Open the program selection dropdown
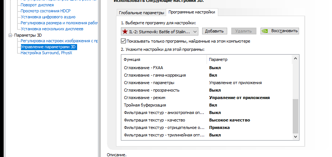The image size is (332, 157). (x=195, y=31)
